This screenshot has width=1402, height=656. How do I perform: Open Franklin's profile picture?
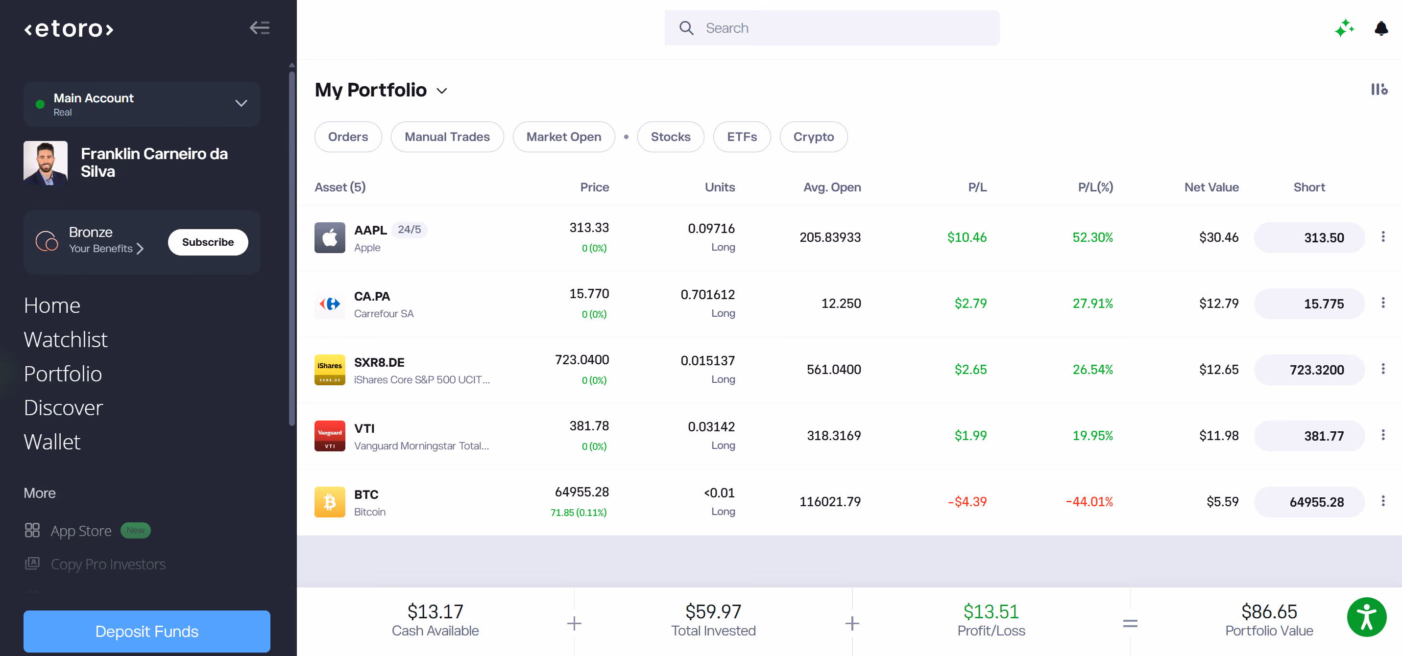[45, 163]
